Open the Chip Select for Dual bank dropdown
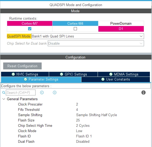Image resolution: width=152 pixels, height=147 pixels. [96, 43]
